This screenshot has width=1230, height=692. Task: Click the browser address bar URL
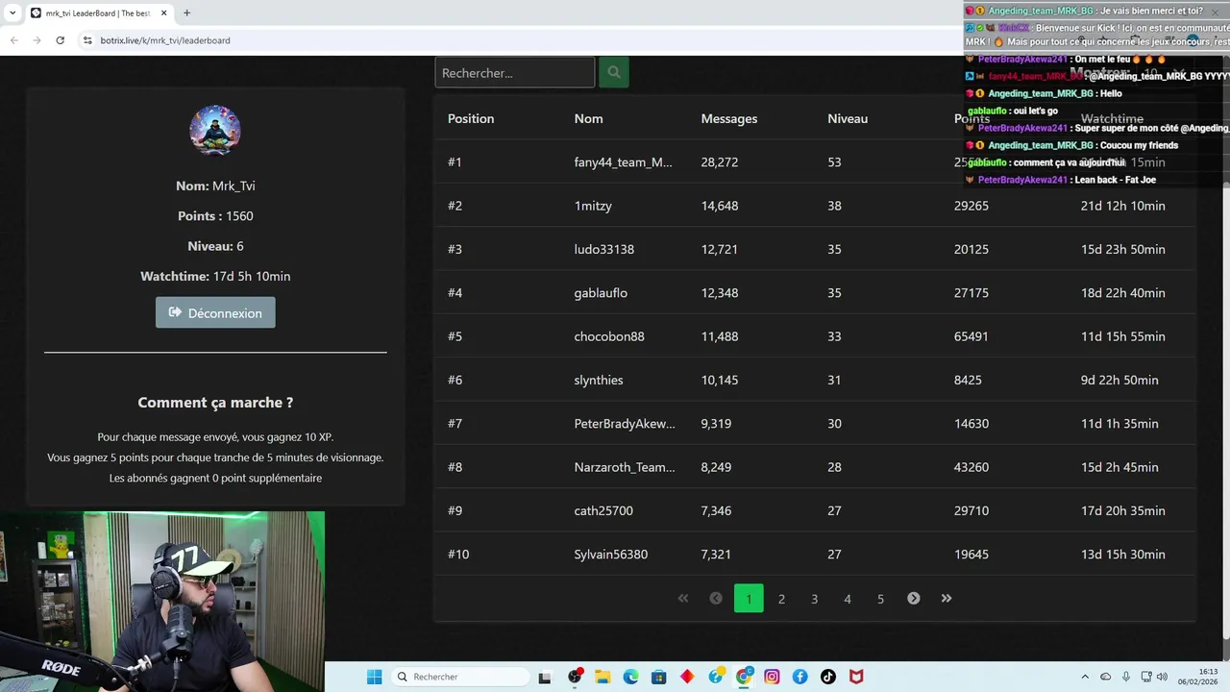click(x=165, y=40)
